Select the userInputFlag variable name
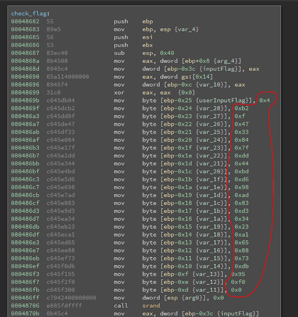 [x=222, y=100]
